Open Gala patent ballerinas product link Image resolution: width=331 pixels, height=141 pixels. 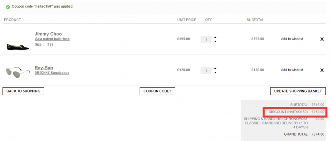52,39
